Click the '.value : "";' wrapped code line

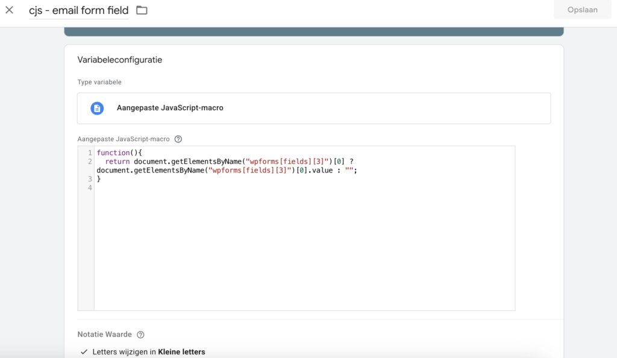tap(227, 171)
